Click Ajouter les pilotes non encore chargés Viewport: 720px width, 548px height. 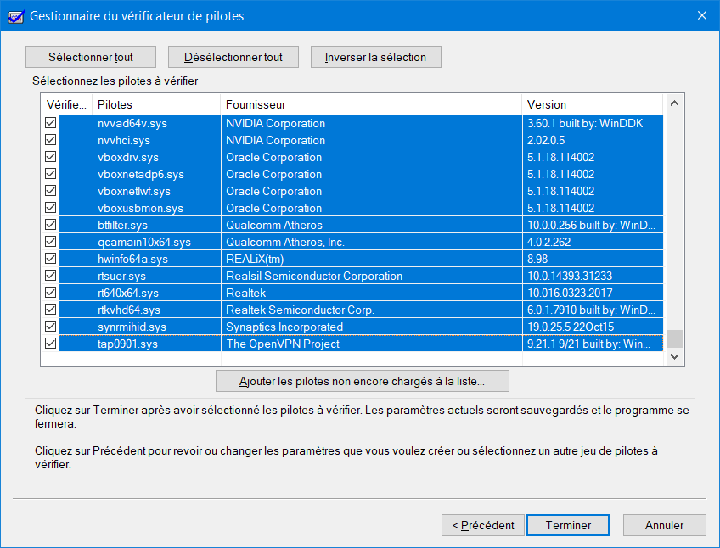tap(363, 381)
